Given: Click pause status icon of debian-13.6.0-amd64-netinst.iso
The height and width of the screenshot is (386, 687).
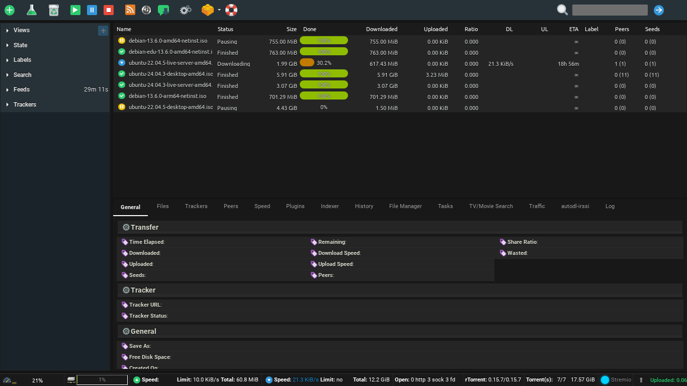Looking at the screenshot, I should 122,41.
